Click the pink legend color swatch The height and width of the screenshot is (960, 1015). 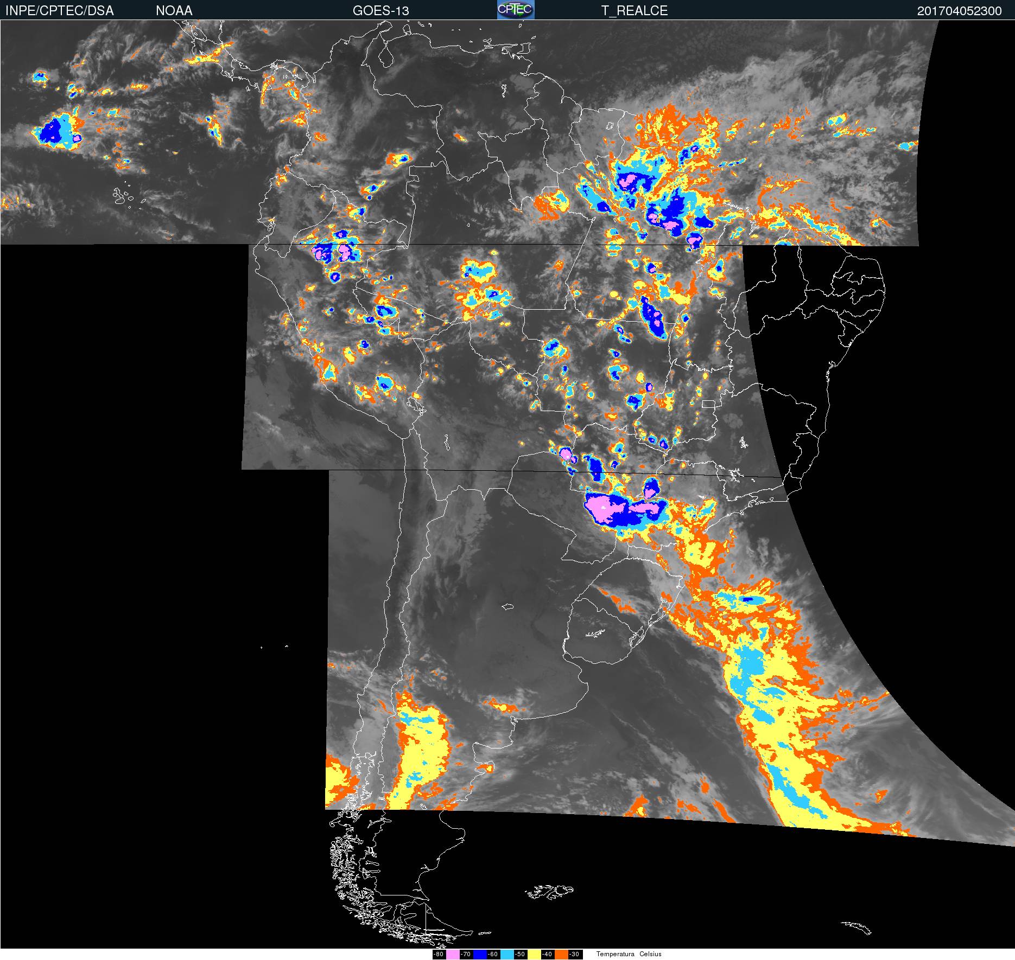point(453,955)
